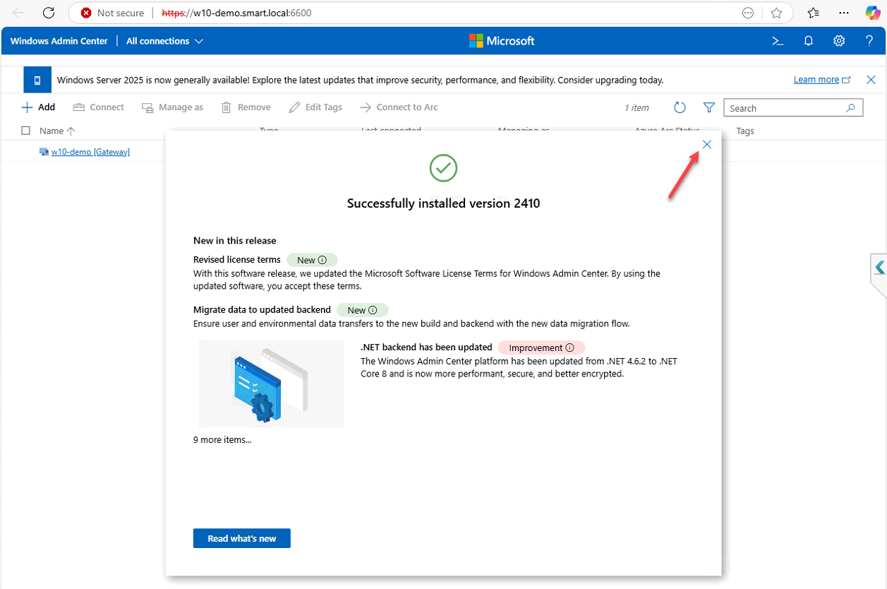
Task: Click the Successfully installed version 2410 heading
Action: tap(443, 203)
